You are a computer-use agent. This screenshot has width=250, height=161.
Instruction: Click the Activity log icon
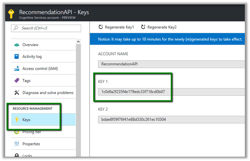click(16, 57)
